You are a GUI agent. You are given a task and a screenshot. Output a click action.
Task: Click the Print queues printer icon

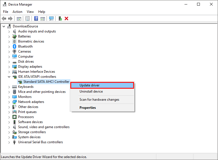pos(15,112)
